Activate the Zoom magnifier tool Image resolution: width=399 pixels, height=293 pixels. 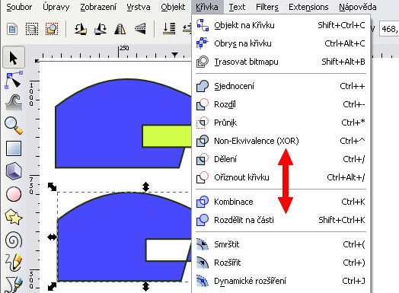[14, 126]
